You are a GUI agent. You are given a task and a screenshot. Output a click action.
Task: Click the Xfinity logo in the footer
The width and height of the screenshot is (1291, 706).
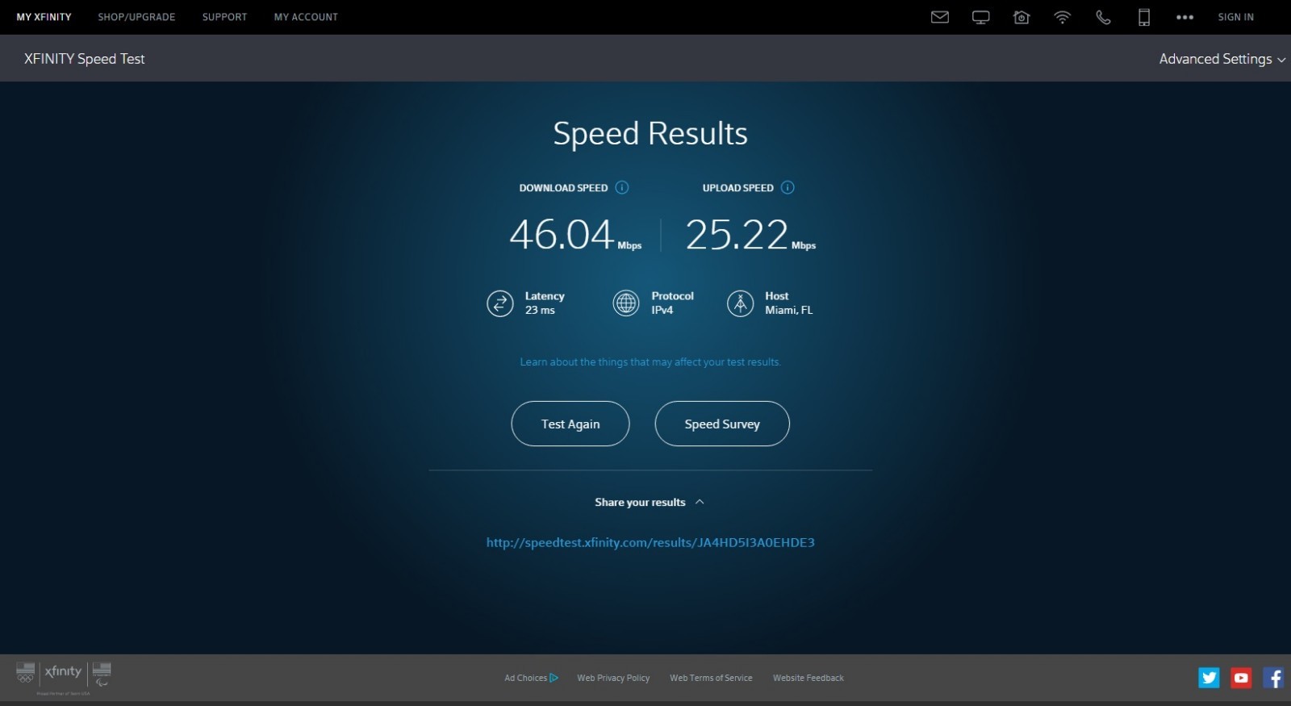click(x=63, y=671)
